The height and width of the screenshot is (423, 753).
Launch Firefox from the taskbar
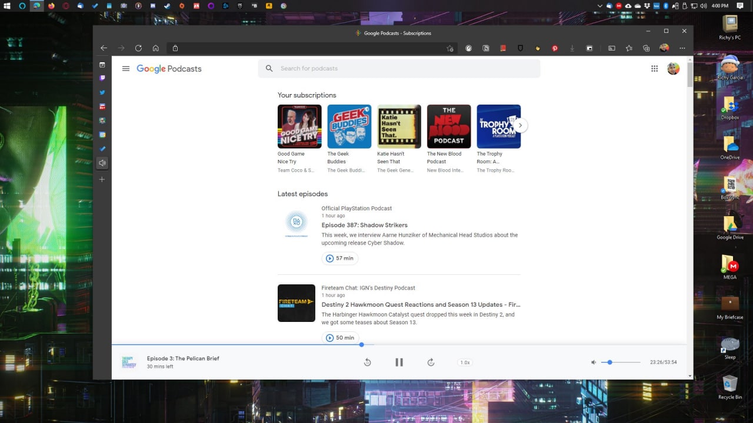pos(51,6)
